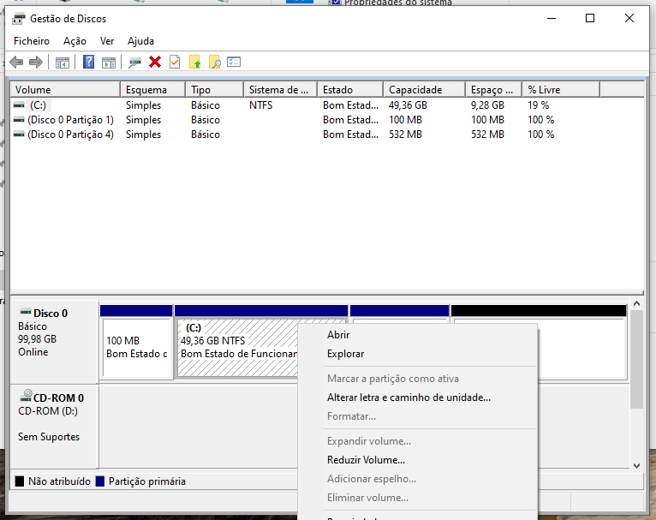Viewport: 656px width, 520px height.
Task: Click the connect/rescan disk toolbar icon
Action: click(x=134, y=62)
